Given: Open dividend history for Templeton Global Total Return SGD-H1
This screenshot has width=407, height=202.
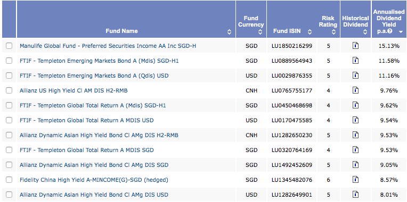Looking at the screenshot, I should point(355,105).
